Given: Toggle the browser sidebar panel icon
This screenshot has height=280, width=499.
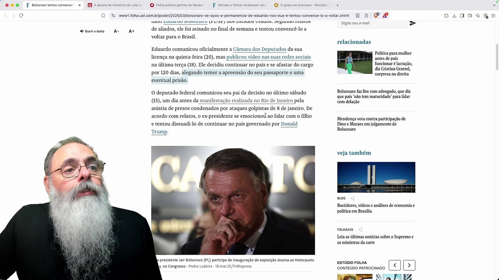Looking at the screenshot, I should [x=462, y=16].
